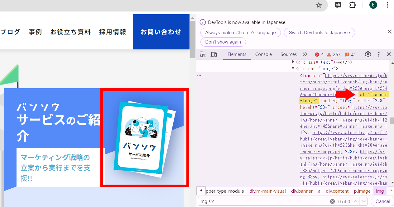Activate the inspect element picker icon

click(203, 54)
